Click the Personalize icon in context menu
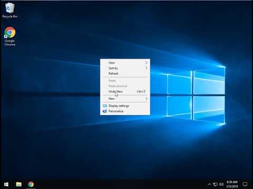Viewport: 253px width, 189px height. pos(105,111)
